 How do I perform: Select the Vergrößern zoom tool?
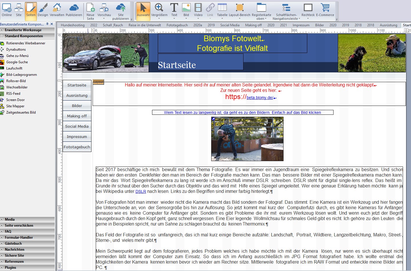(x=159, y=10)
